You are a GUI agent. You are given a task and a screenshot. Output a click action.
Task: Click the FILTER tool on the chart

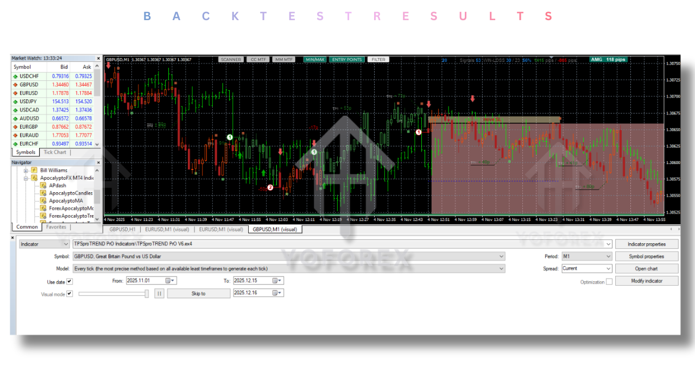click(x=378, y=60)
